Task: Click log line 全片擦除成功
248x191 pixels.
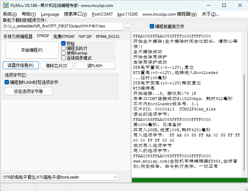Action: point(148,52)
